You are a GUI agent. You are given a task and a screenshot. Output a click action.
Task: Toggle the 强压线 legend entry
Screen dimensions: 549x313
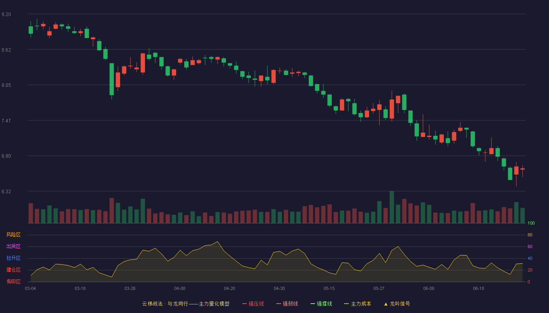(x=253, y=304)
